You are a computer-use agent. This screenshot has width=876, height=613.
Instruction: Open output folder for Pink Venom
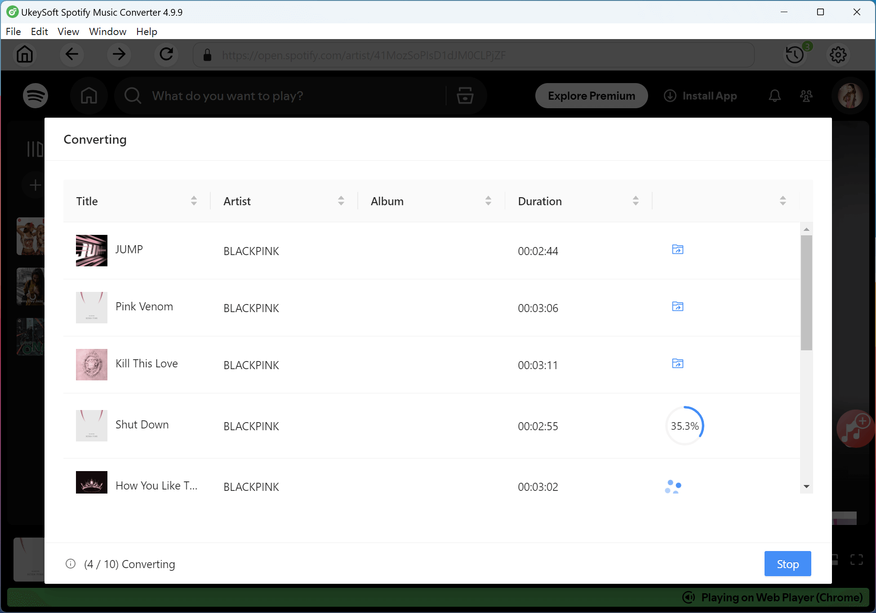click(x=677, y=307)
